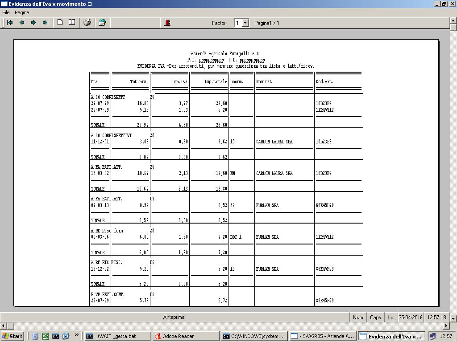The image size is (457, 342).
Task: Click the date cell 13-12-02
Action: [100, 269]
